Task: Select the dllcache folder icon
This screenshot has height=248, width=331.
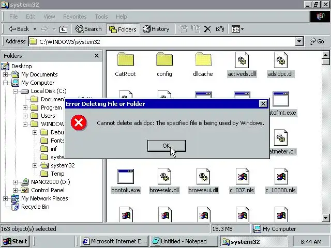Action: coord(203,60)
